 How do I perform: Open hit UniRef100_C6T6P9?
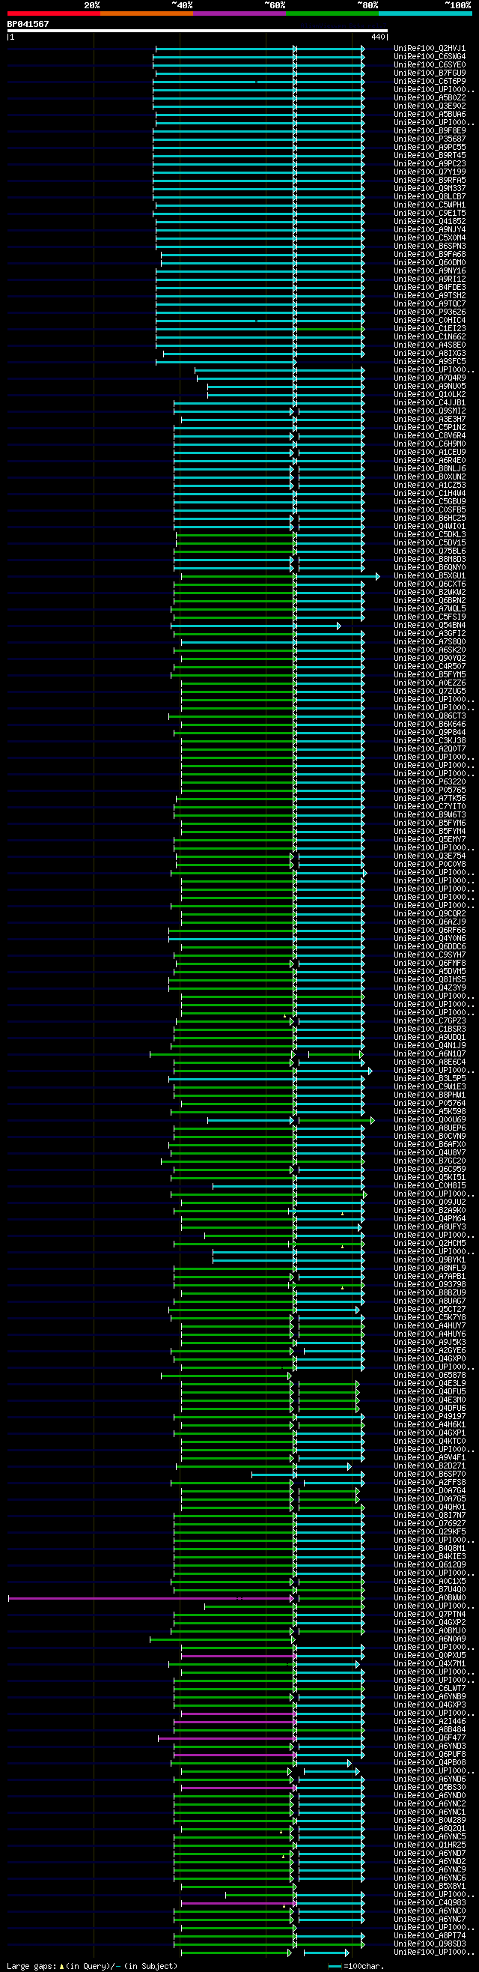[430, 81]
